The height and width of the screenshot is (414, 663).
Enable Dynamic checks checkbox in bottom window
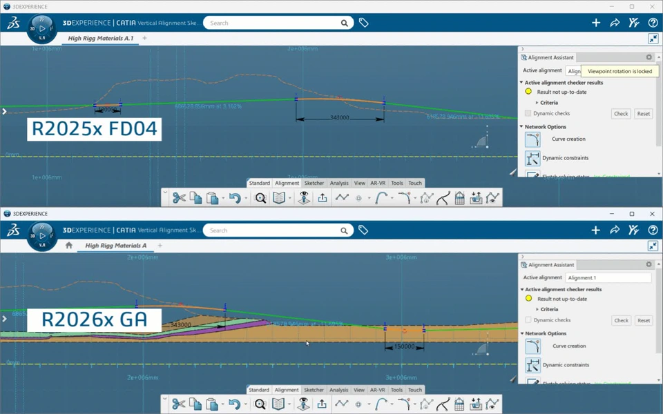(528, 319)
